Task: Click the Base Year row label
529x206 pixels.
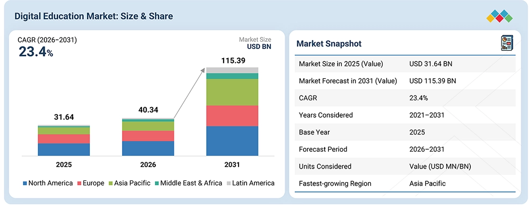Action: [315, 132]
